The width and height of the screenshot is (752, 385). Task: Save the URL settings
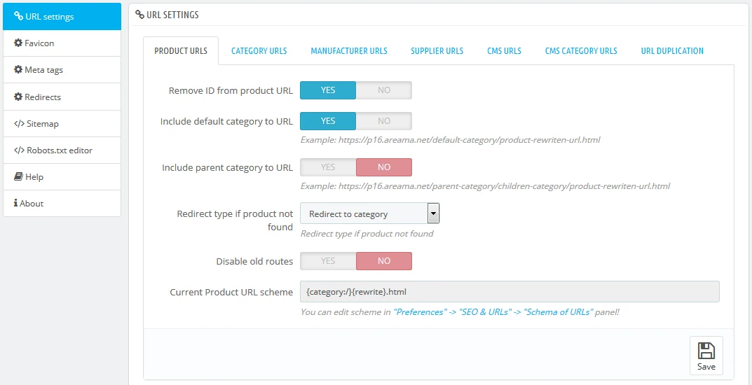point(706,356)
